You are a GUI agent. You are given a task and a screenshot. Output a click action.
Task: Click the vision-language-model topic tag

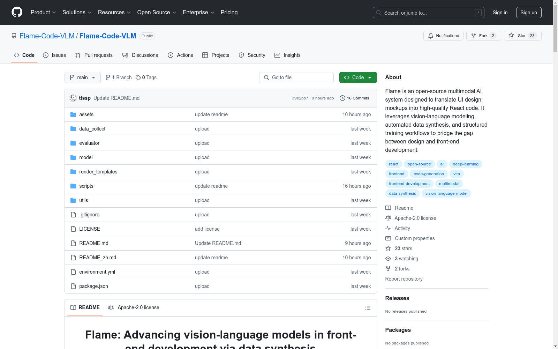click(446, 193)
